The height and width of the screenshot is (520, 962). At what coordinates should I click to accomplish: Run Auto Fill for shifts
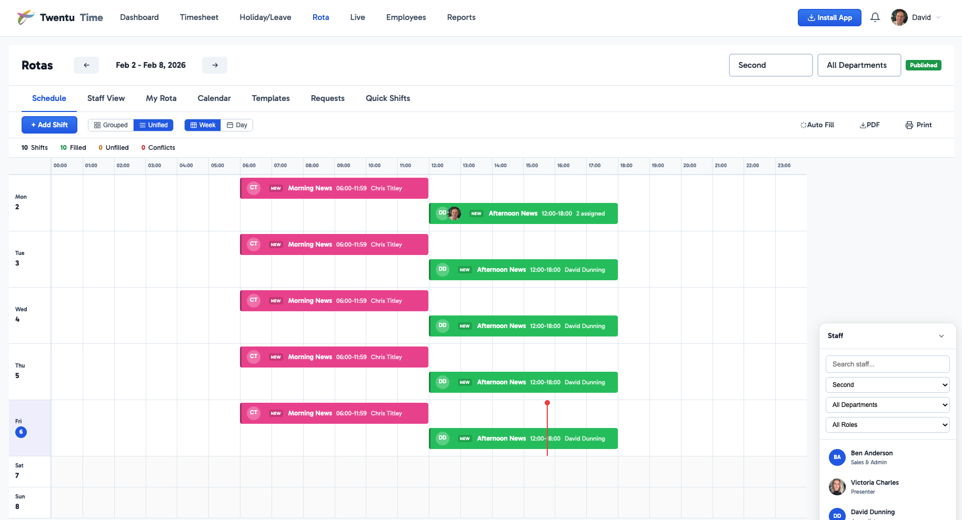[x=817, y=125]
